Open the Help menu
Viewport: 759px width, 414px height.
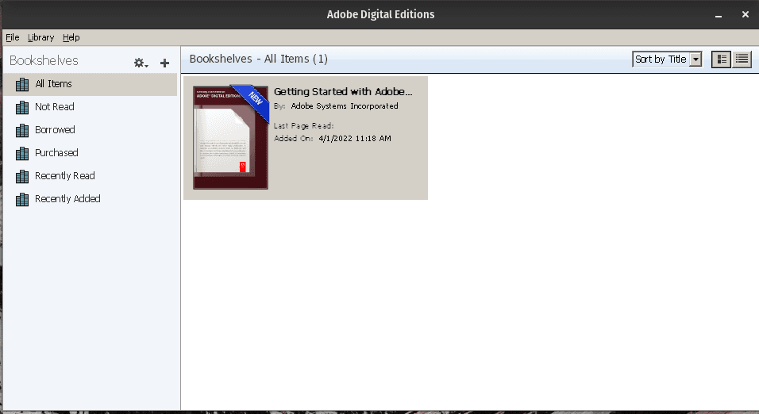tap(71, 37)
